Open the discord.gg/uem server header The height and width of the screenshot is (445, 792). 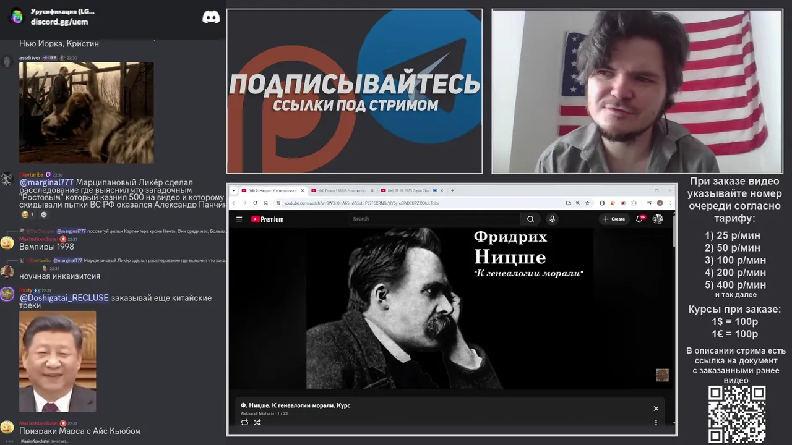tap(59, 22)
